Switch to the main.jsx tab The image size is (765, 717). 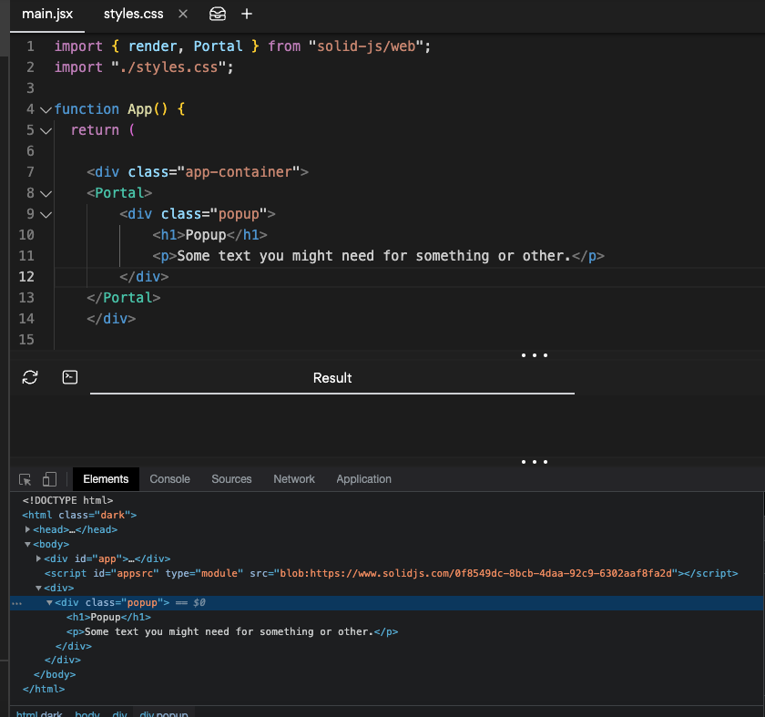47,15
